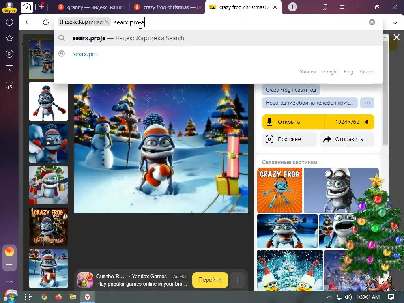Image resolution: width=404 pixels, height=303 pixels.
Task: Select the searx.pro site suggestion
Action: [x=218, y=54]
